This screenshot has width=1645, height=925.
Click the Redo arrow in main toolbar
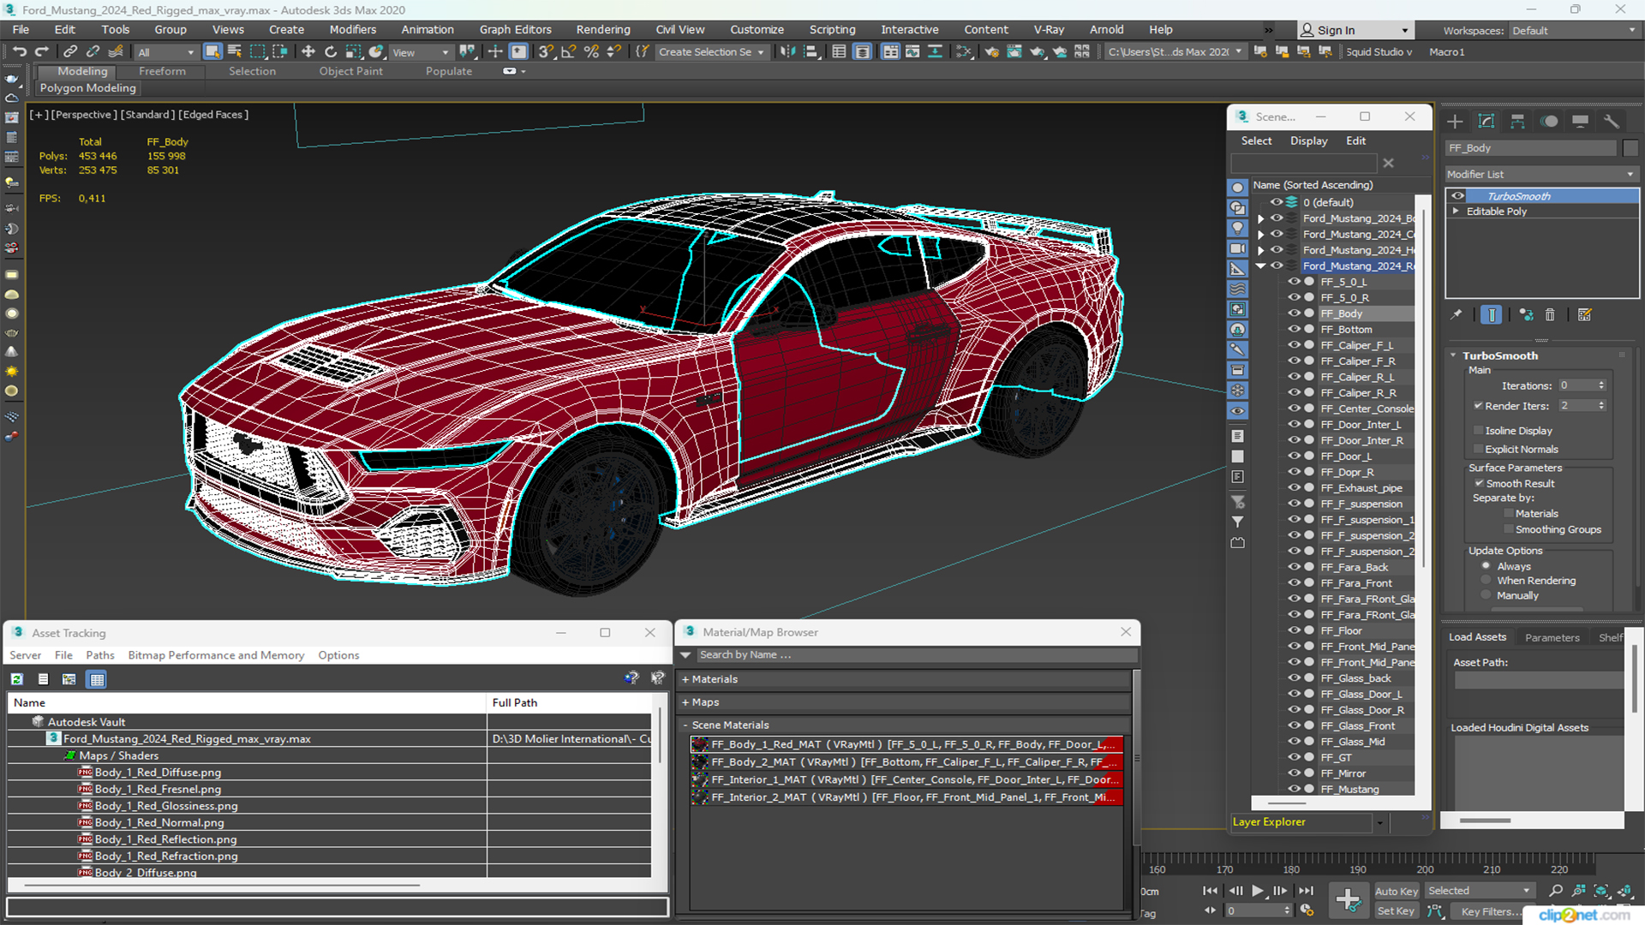point(41,52)
